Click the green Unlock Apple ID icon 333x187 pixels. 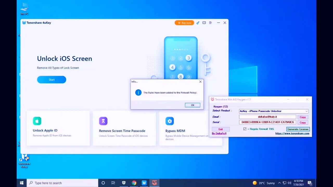click(37, 121)
